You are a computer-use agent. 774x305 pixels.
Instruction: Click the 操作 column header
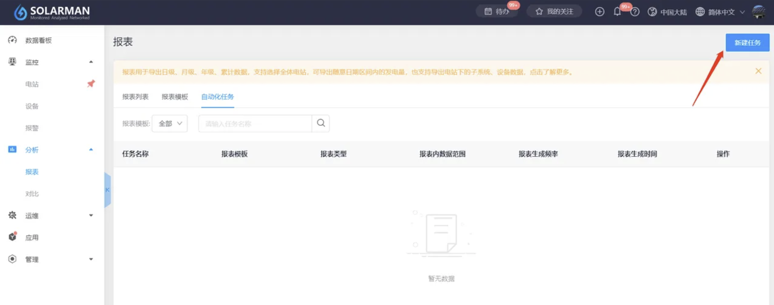coord(723,154)
